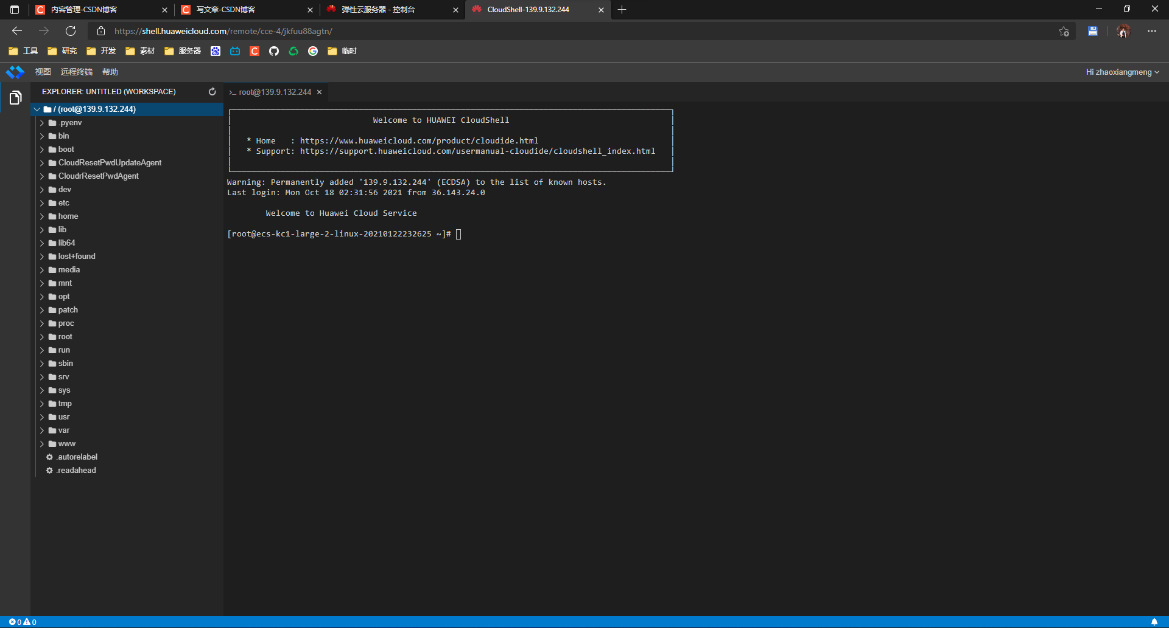
Task: Open the 素材 bookmarks folder
Action: 140,51
